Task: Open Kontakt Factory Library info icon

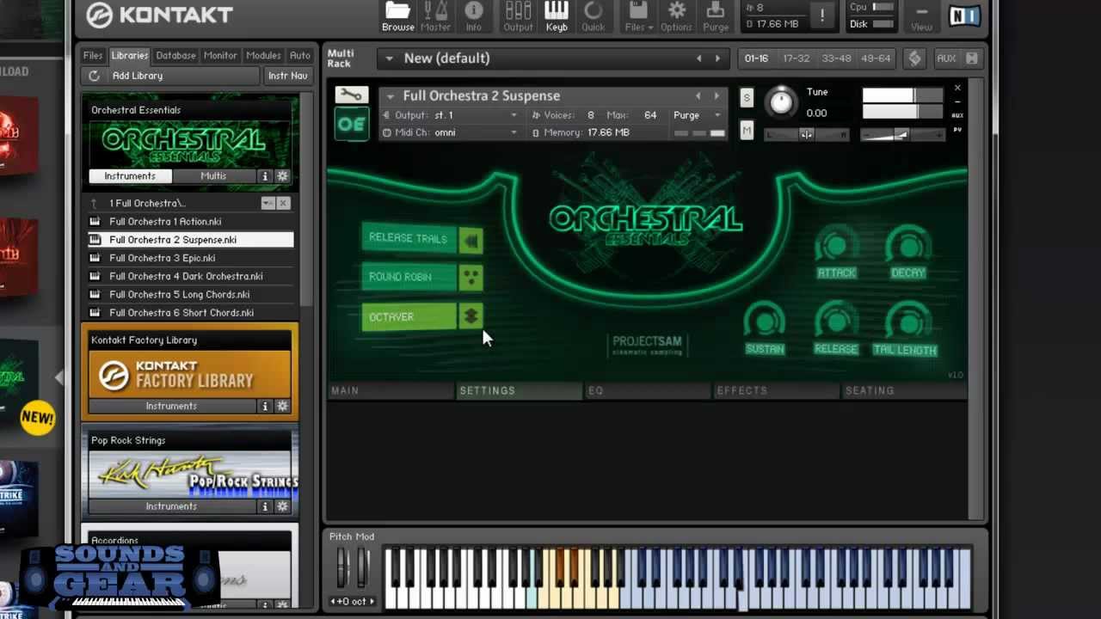Action: tap(265, 406)
